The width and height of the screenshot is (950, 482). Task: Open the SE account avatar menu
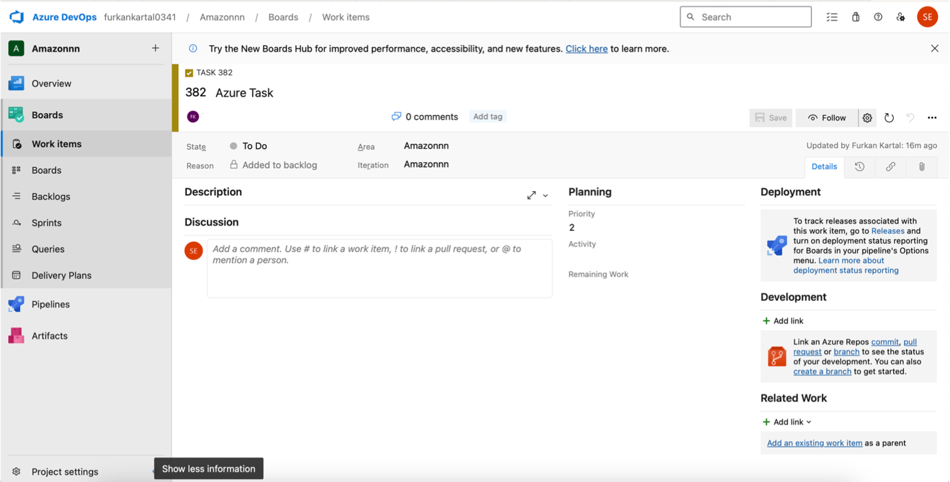927,17
